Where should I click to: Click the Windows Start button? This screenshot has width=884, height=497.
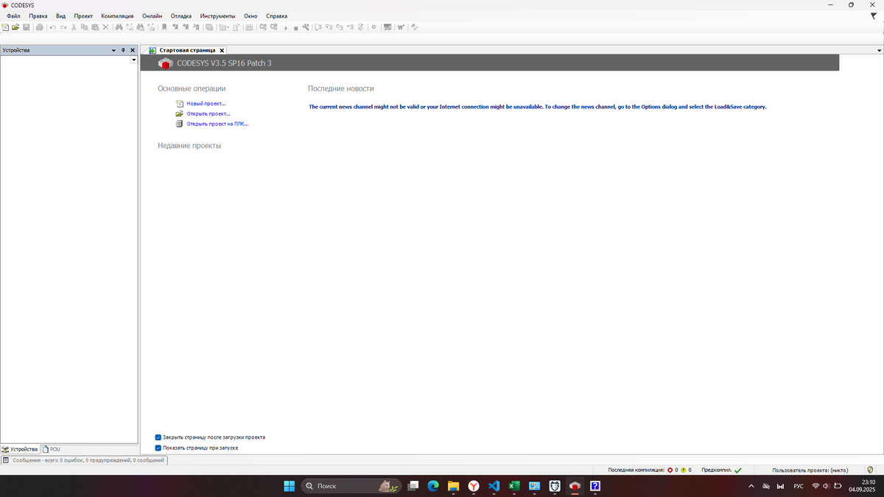tap(290, 486)
